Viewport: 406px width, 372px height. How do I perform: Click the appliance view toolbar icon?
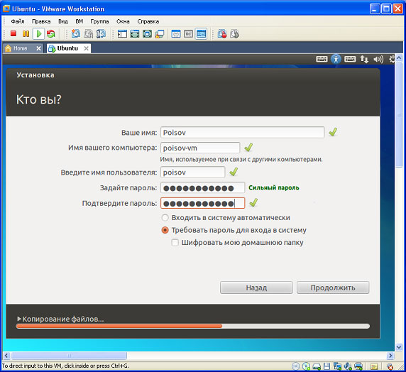click(189, 33)
